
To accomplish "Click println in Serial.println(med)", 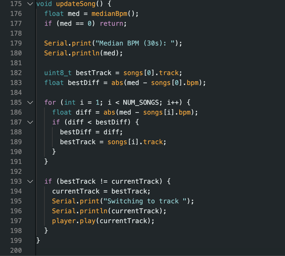I will point(86,53).
